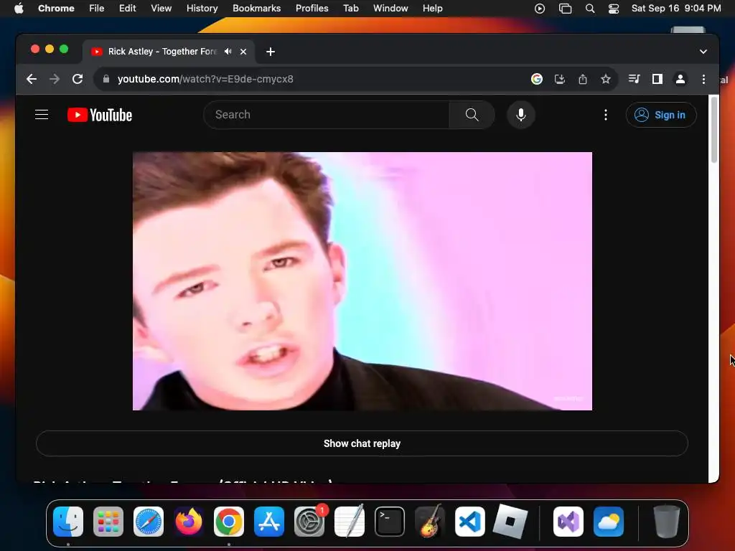Open the Apple menu
The width and height of the screenshot is (735, 551).
click(x=19, y=9)
